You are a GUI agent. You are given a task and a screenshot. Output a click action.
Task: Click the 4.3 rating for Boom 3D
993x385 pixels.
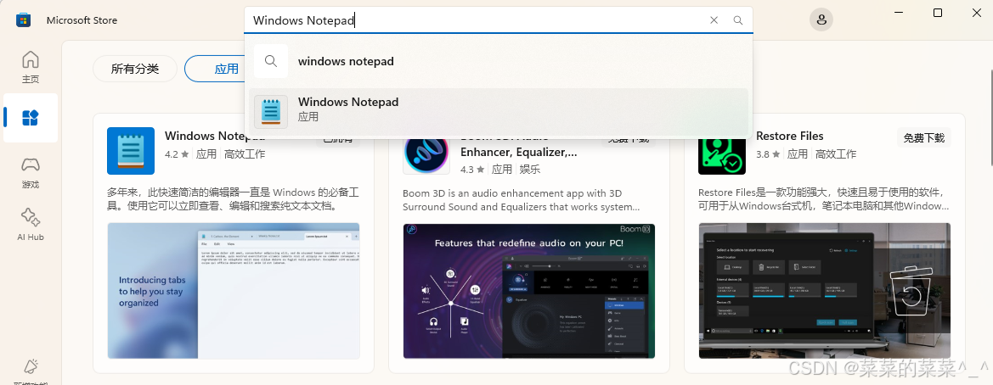point(471,170)
